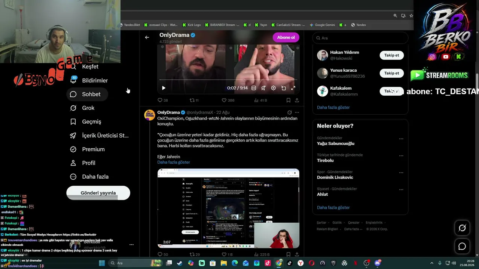
Task: Open Epic Games Launcher from the taskbar
Action: tap(333, 263)
